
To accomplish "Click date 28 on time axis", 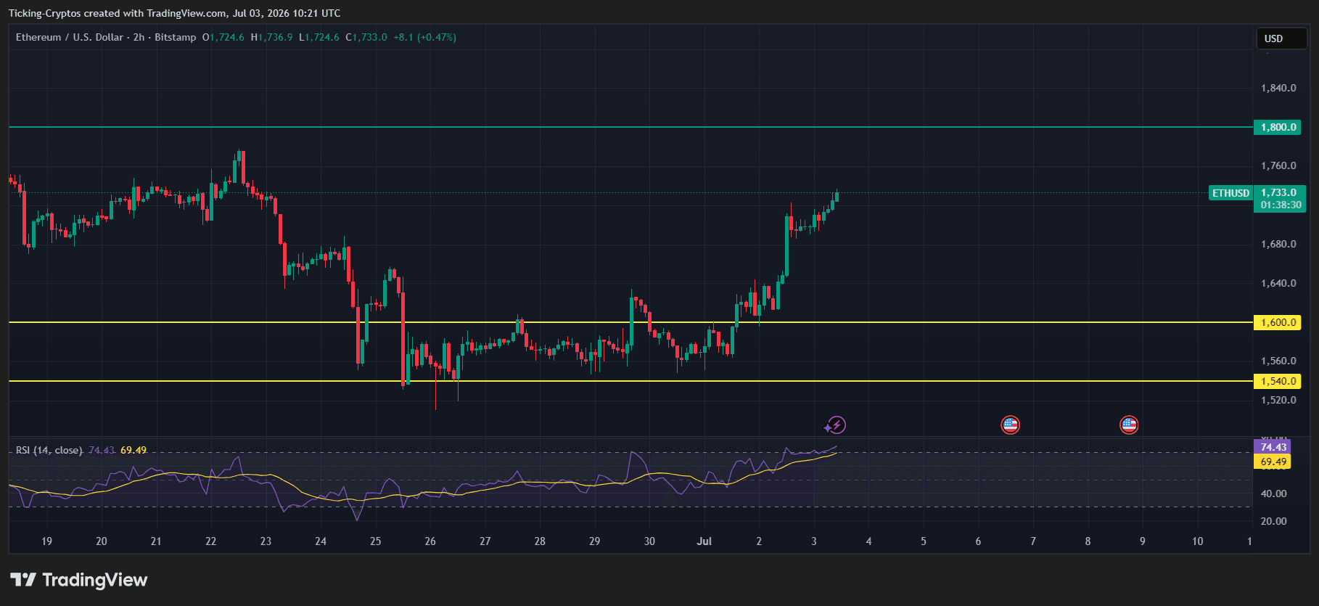I will (x=540, y=541).
